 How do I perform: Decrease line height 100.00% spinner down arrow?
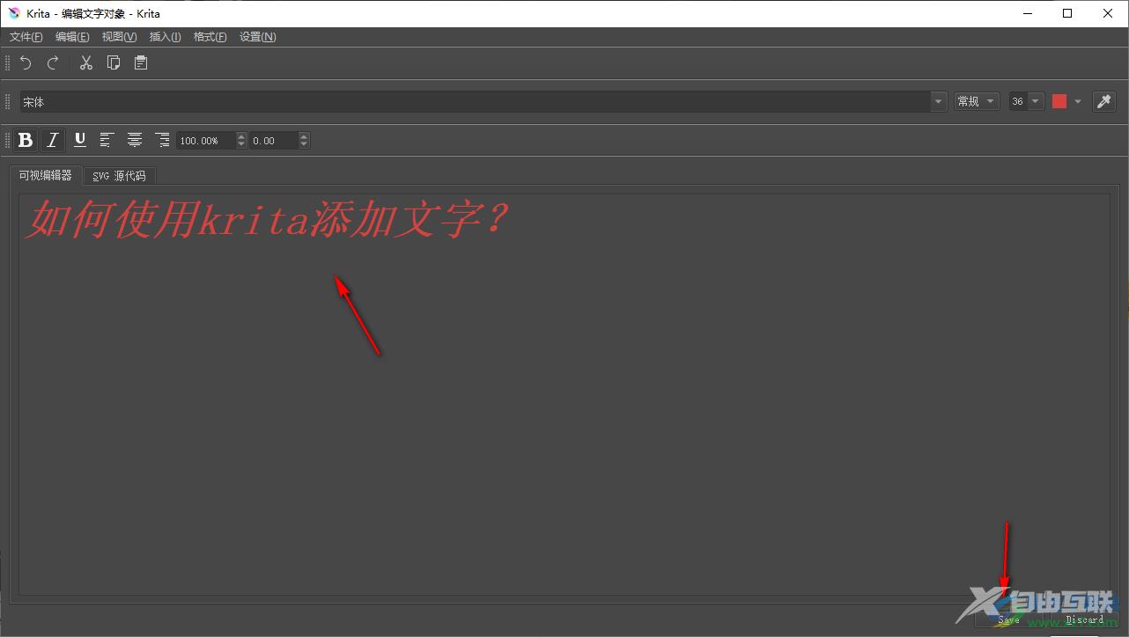pos(241,144)
